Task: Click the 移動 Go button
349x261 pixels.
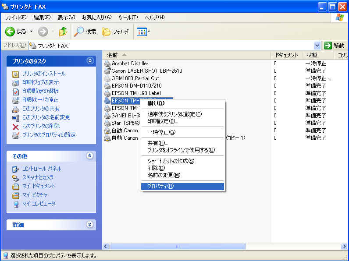Action: point(335,46)
